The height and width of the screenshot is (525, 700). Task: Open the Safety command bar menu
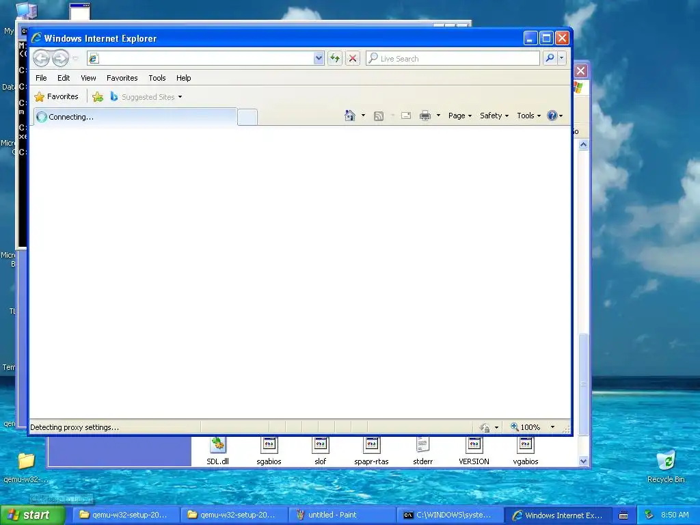(494, 116)
